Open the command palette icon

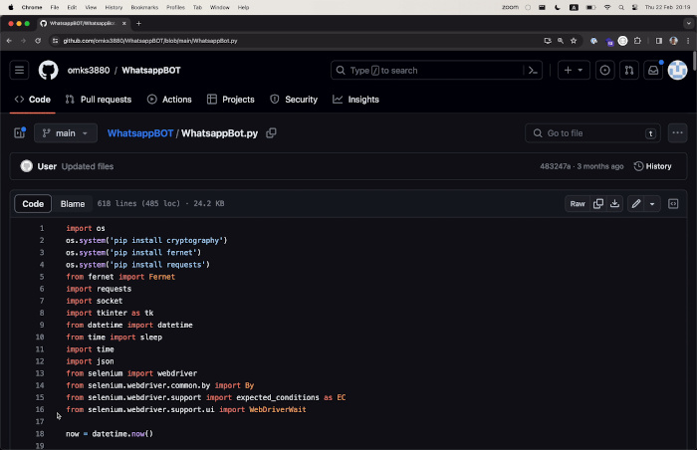click(533, 71)
